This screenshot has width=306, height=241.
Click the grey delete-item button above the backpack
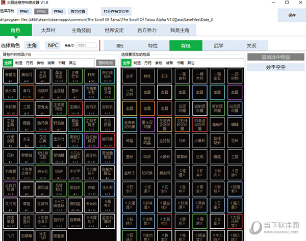tap(106, 63)
